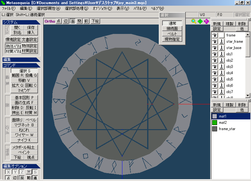Open the パネル(P) menu
251x181 pixels.
click(x=140, y=8)
